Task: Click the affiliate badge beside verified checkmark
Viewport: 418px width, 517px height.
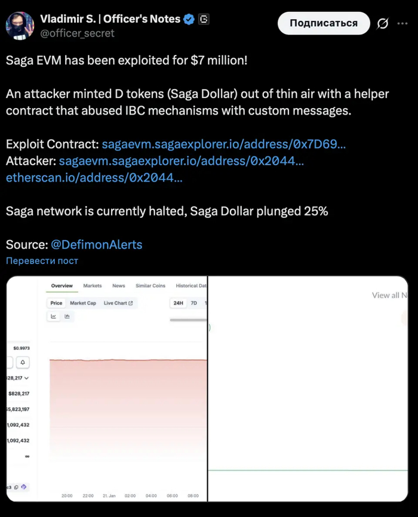Action: (x=204, y=20)
